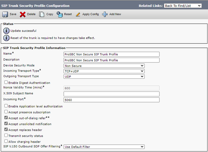Click the Add New text button
Viewport: 208px width, 152px height.
(x=115, y=14)
